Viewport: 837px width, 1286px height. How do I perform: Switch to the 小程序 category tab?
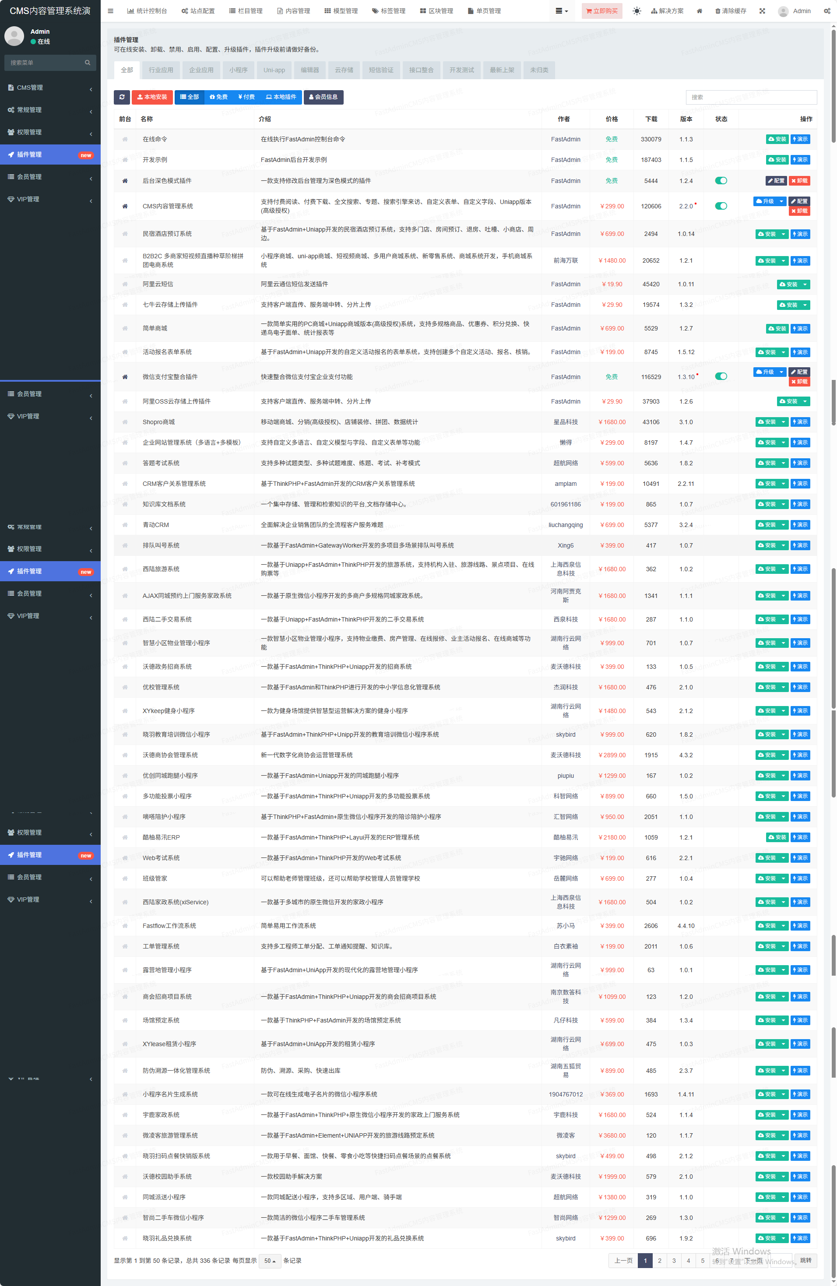click(238, 70)
